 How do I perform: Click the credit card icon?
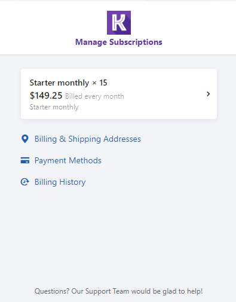25,160
